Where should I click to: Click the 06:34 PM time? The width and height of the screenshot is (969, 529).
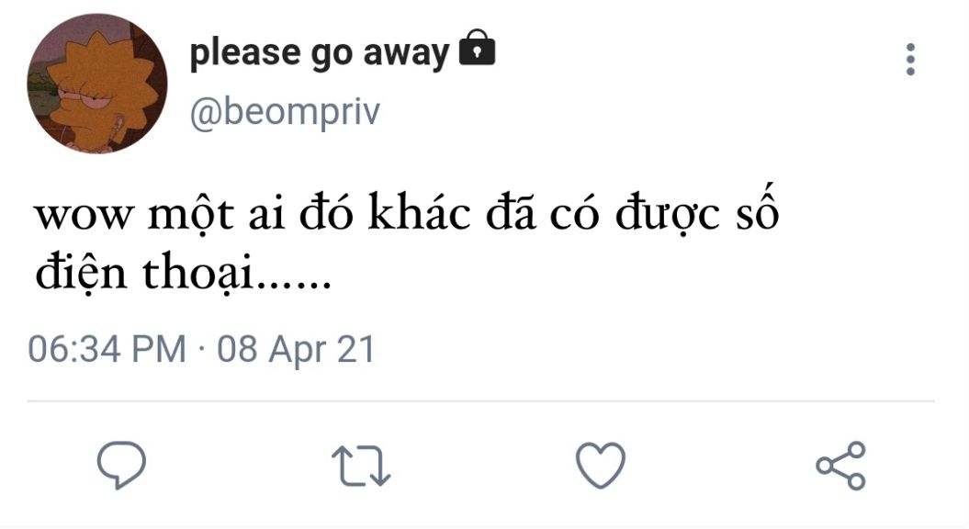(x=107, y=350)
